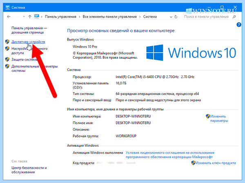The width and height of the screenshot is (245, 183).
Task: Click the computer icon in address bar
Action: click(37, 17)
